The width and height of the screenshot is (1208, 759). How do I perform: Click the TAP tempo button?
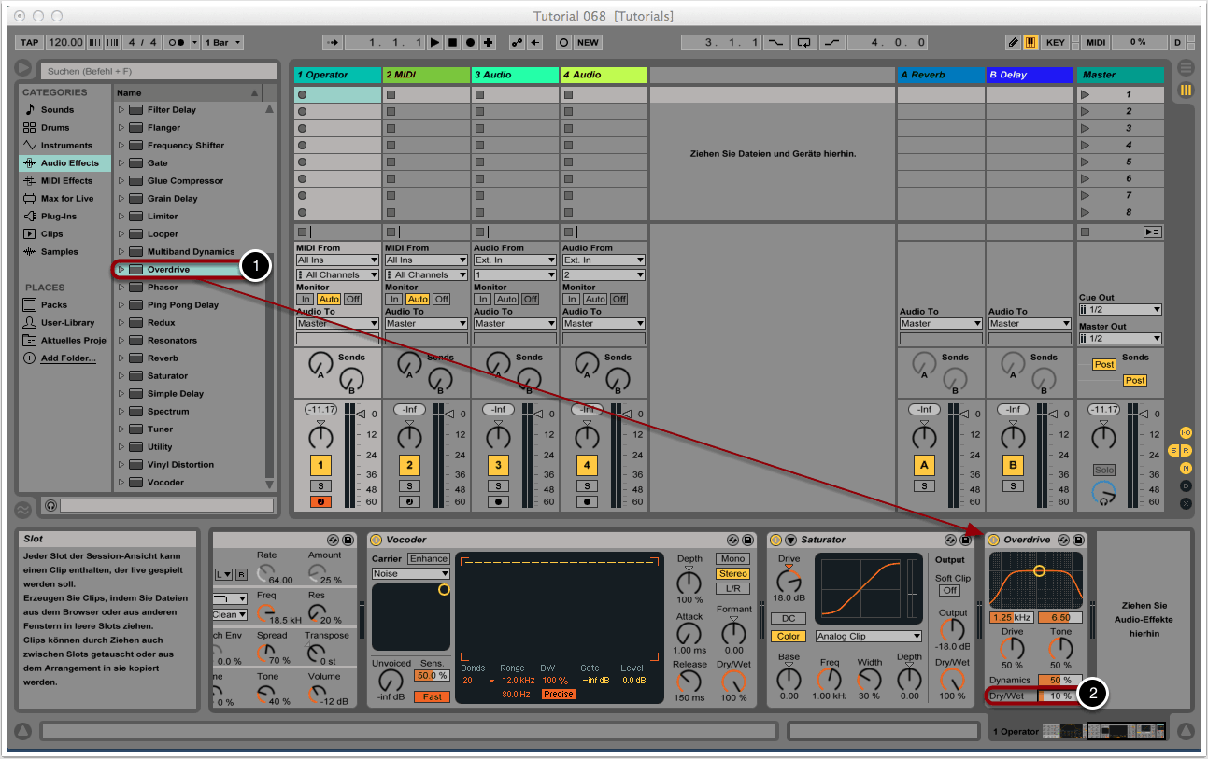pos(30,43)
